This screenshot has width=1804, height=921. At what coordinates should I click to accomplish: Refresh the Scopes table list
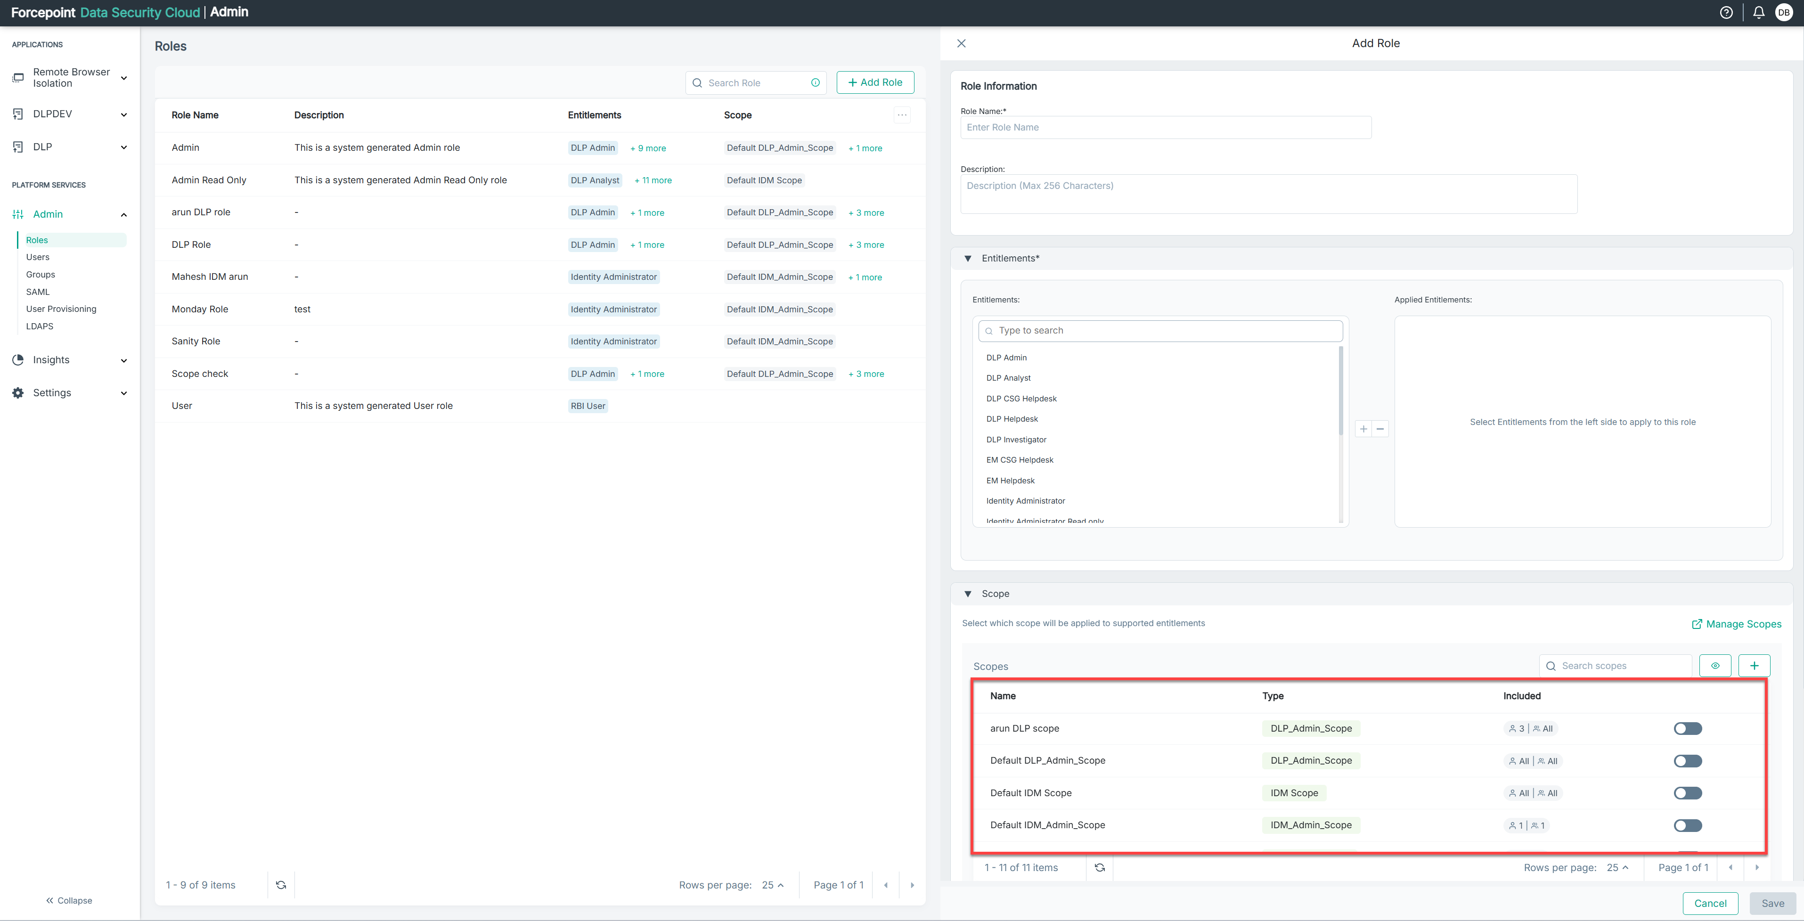point(1100,868)
